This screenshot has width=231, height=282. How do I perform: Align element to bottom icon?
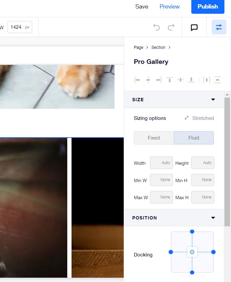tap(191, 80)
